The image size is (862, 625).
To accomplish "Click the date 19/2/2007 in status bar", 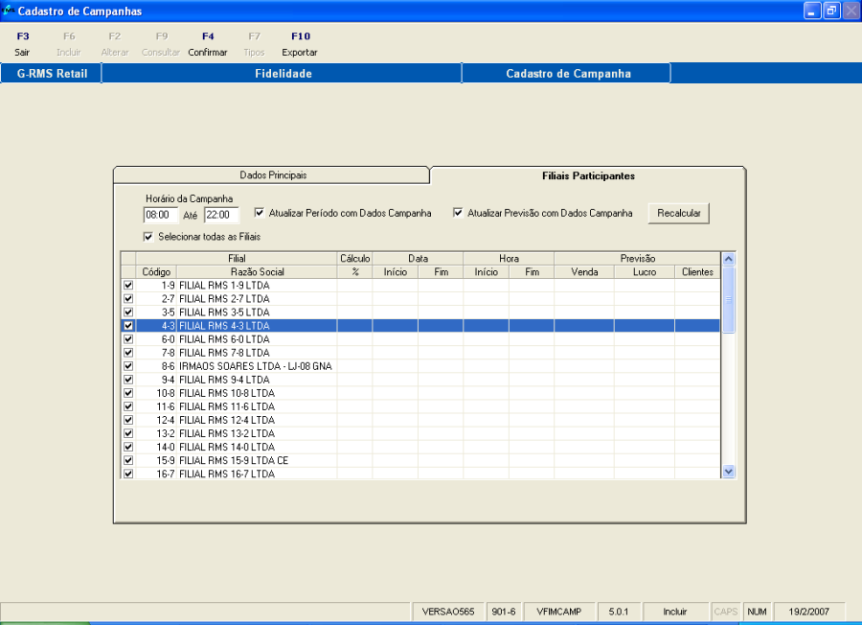I will coord(808,612).
